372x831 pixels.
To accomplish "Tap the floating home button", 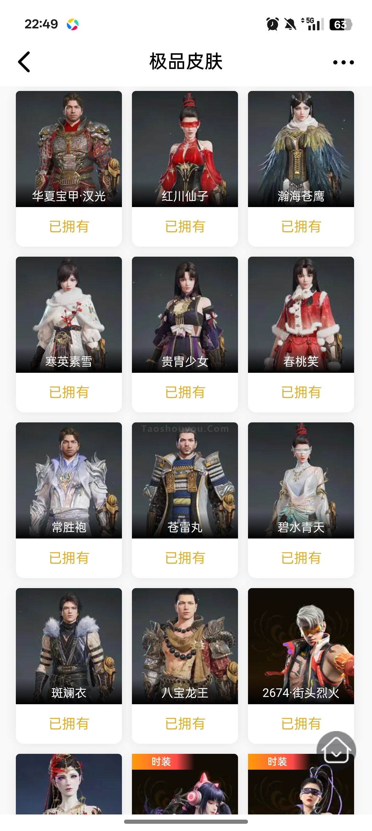I will pos(336,751).
